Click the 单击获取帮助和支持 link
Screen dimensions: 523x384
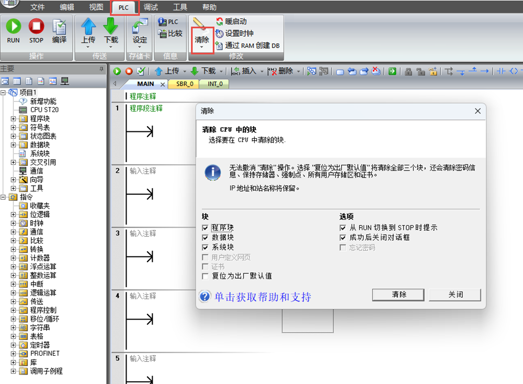263,297
